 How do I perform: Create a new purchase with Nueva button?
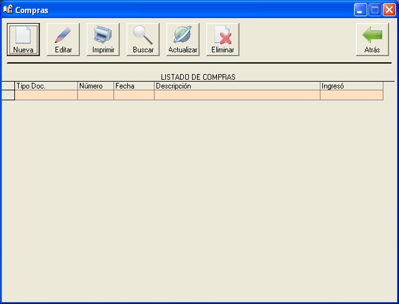[23, 39]
